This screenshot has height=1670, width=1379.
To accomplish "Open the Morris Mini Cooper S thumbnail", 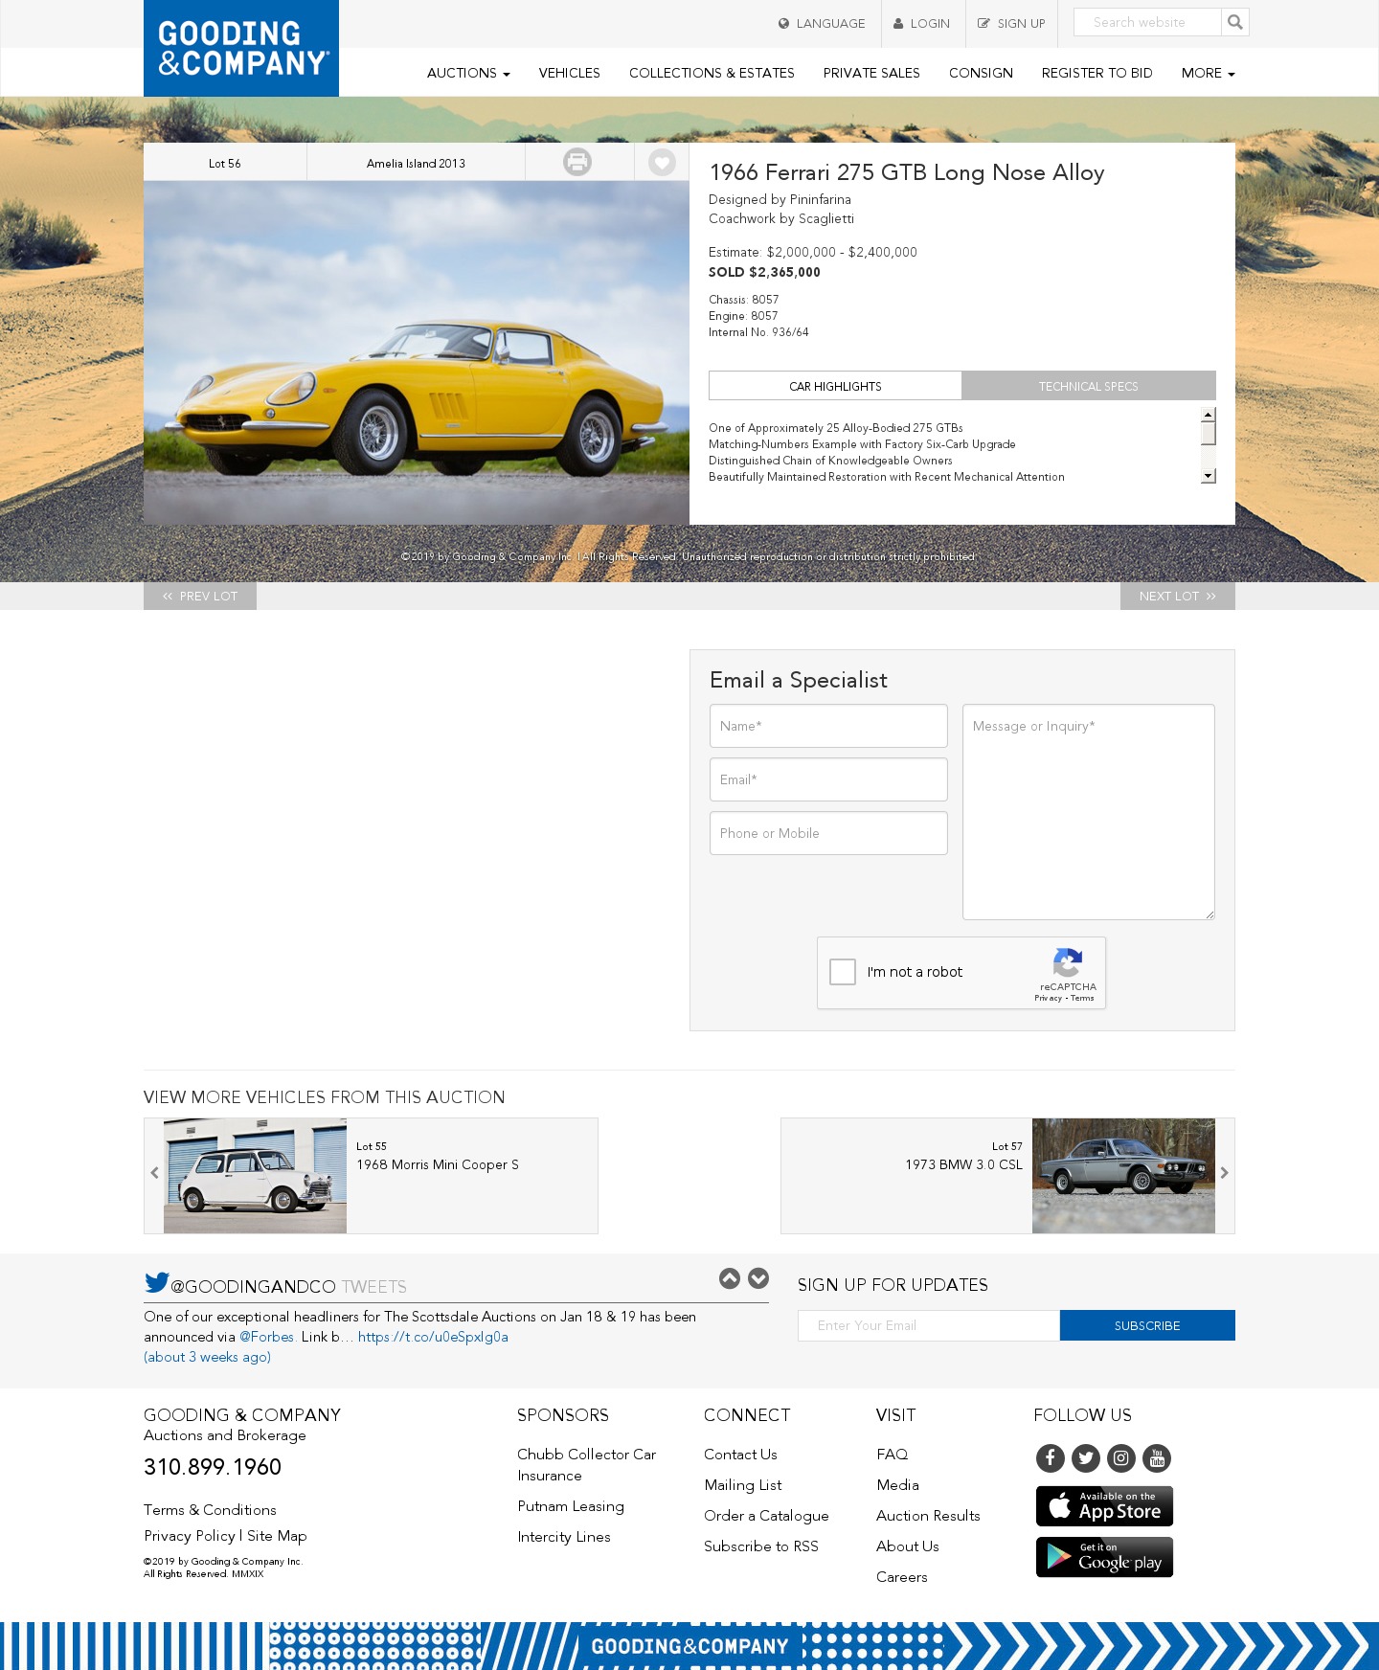I will click(255, 1176).
